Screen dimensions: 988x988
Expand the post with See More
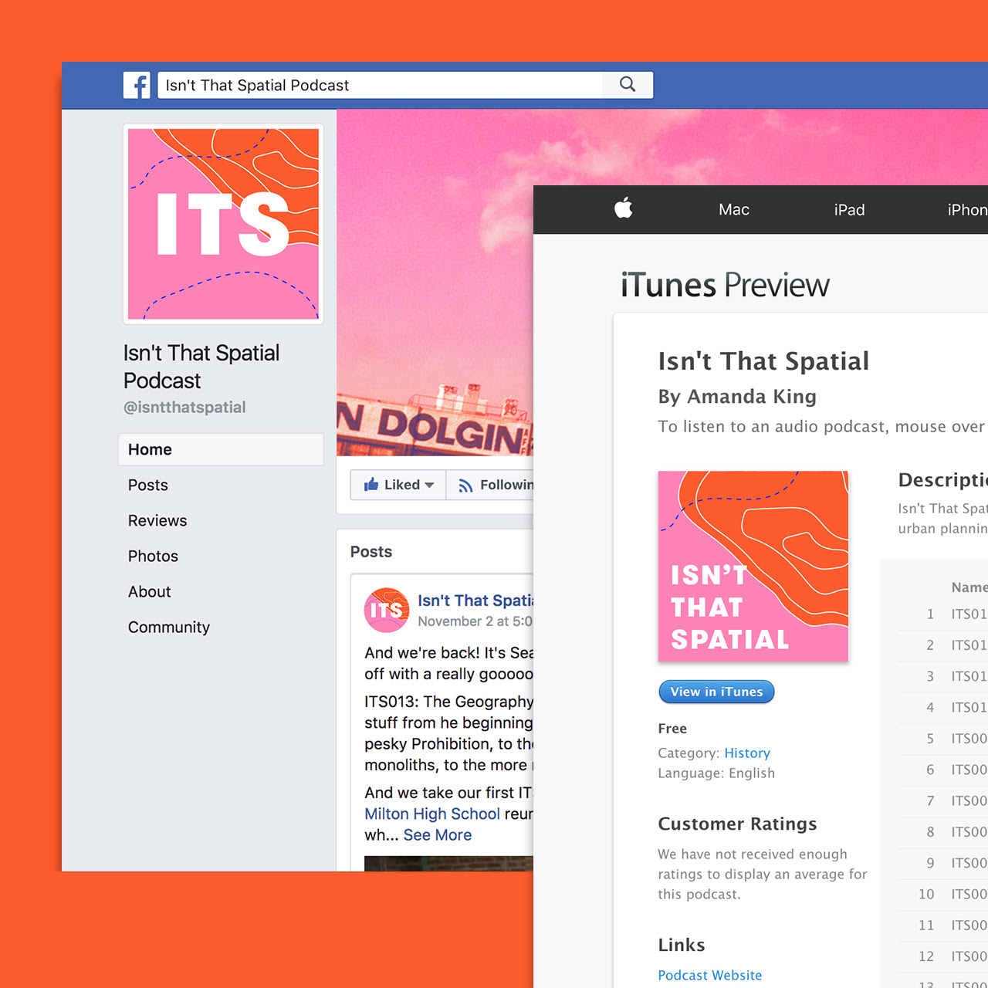pos(437,835)
